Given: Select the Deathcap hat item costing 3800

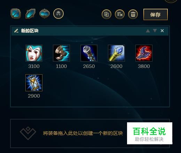Looking at the screenshot, I should [144, 53].
